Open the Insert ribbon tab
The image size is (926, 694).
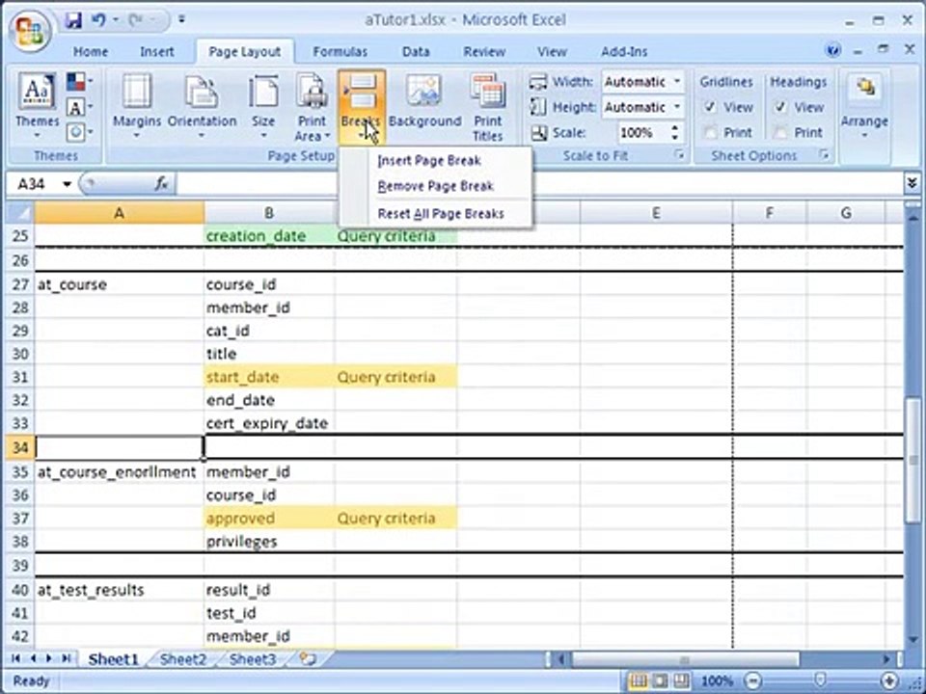156,52
